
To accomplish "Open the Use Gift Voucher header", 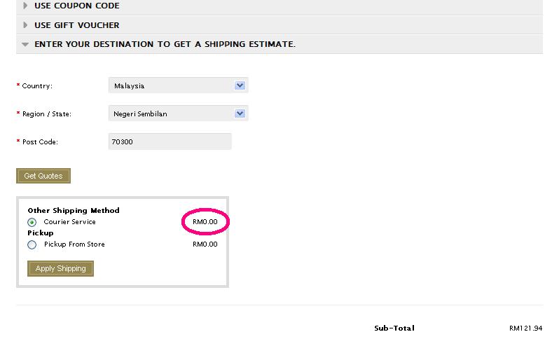I will (x=77, y=25).
